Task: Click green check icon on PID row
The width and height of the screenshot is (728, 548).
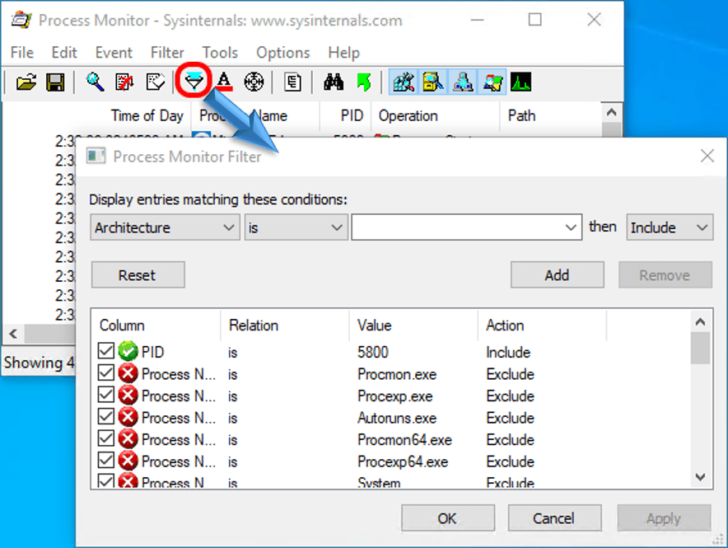Action: [x=128, y=351]
